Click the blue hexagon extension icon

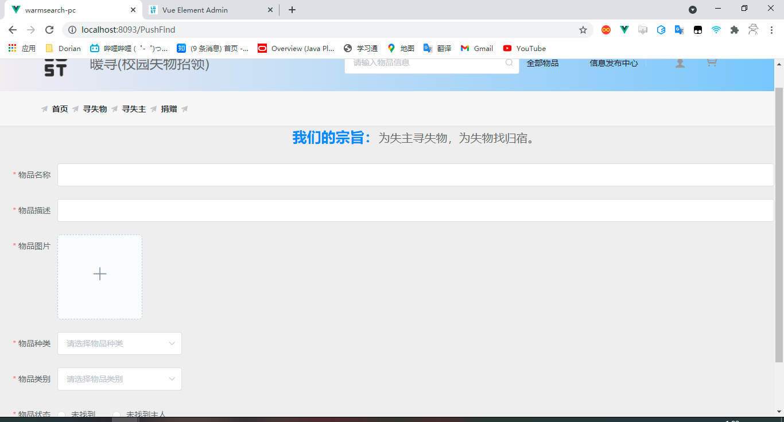coord(661,30)
